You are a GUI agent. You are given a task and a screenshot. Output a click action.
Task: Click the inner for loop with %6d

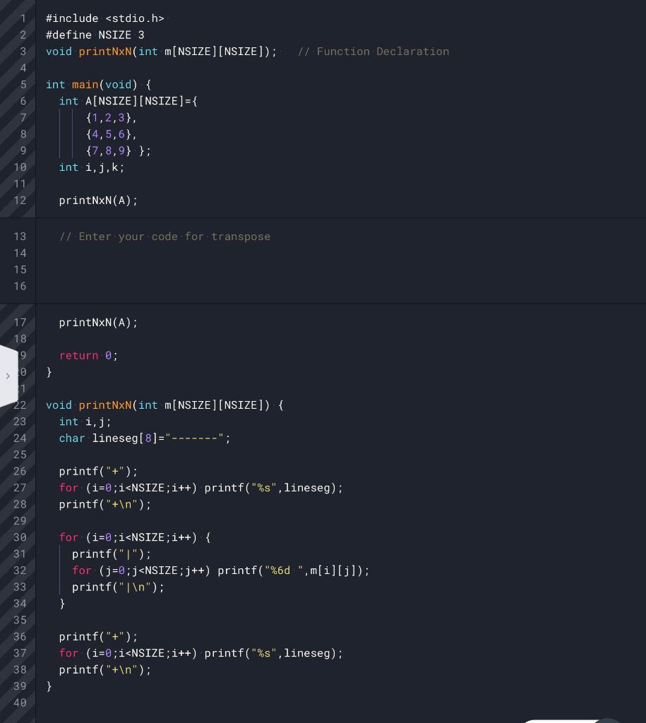(221, 571)
